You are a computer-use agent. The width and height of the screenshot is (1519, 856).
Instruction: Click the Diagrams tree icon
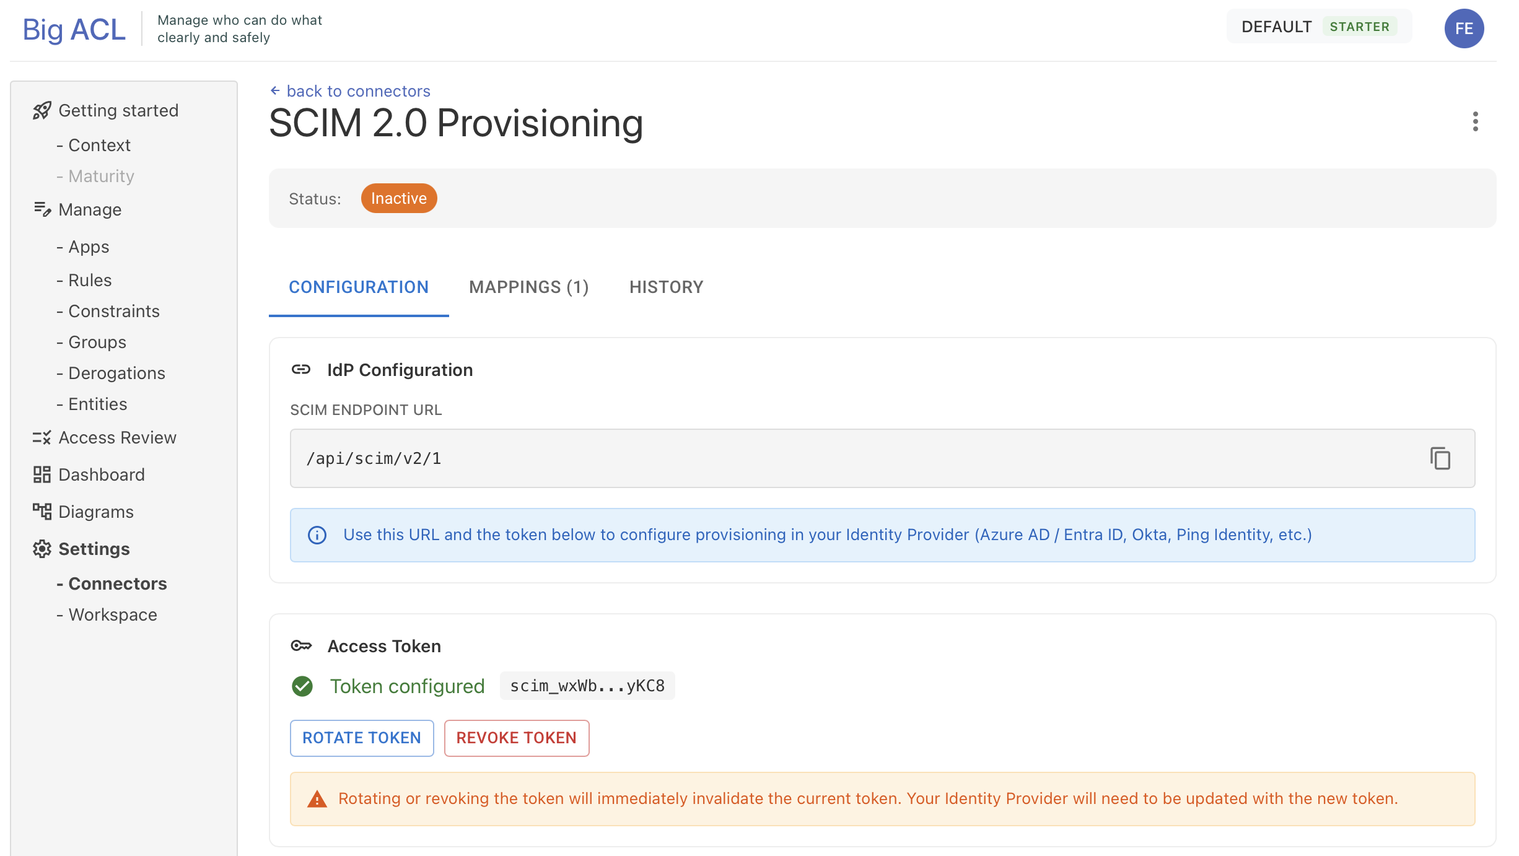tap(42, 512)
